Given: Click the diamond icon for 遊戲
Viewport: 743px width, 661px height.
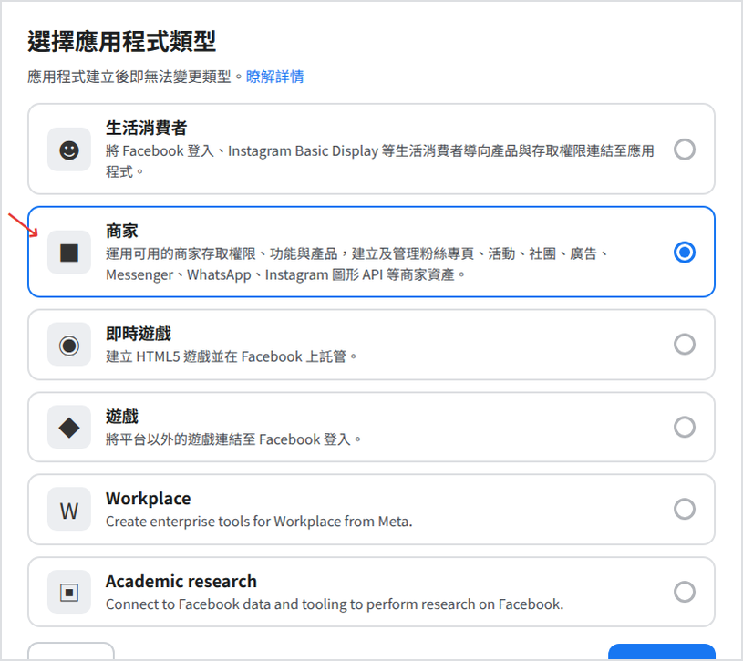Looking at the screenshot, I should (x=69, y=428).
